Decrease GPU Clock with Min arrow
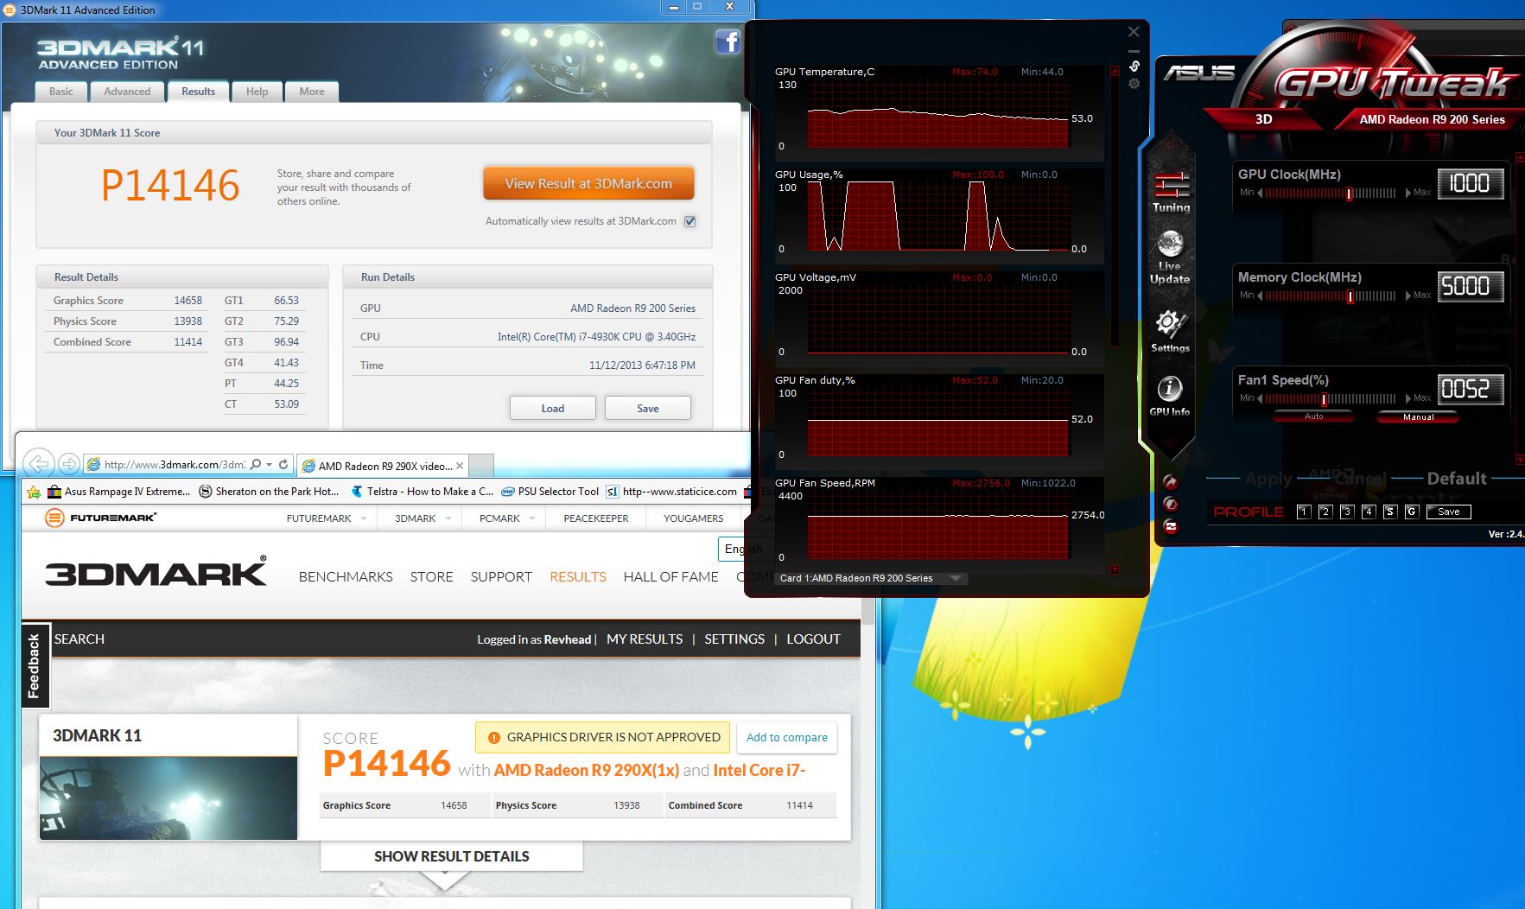The width and height of the screenshot is (1525, 909). 1259,193
